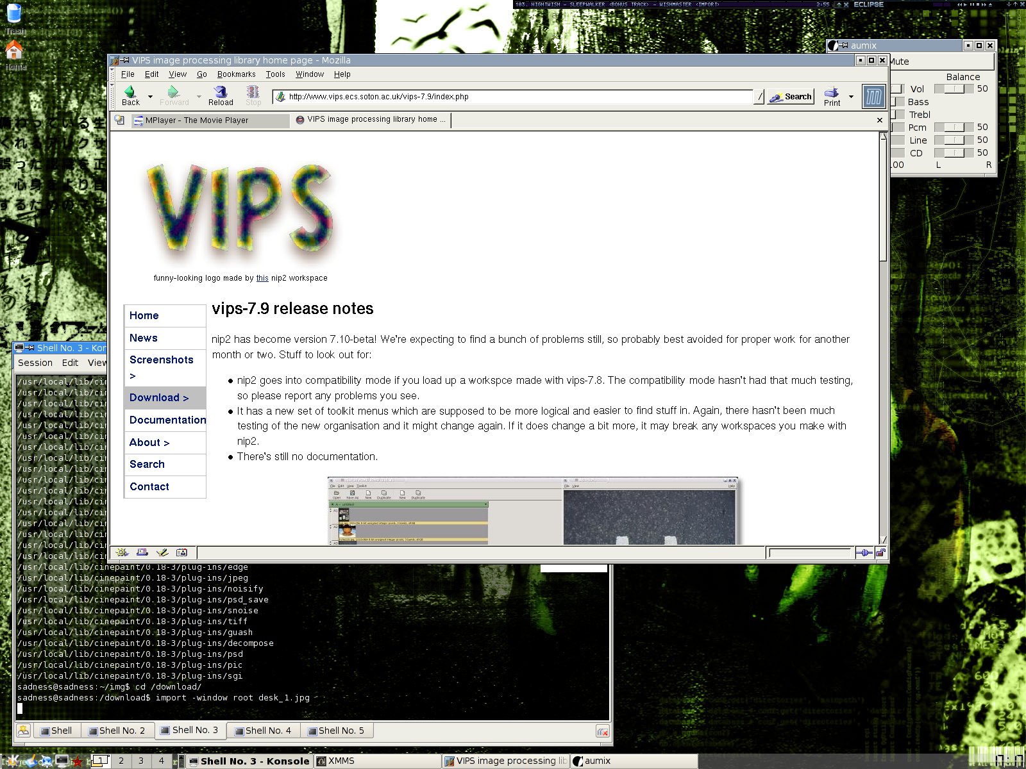
Task: Open the Download sidebar link
Action: click(159, 397)
